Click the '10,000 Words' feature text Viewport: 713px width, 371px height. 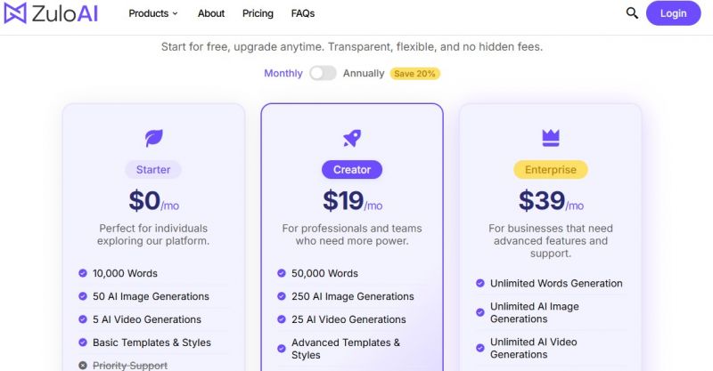125,273
